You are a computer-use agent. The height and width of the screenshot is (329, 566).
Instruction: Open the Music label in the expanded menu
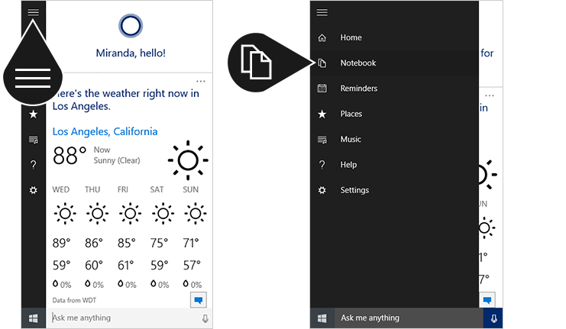(x=351, y=139)
